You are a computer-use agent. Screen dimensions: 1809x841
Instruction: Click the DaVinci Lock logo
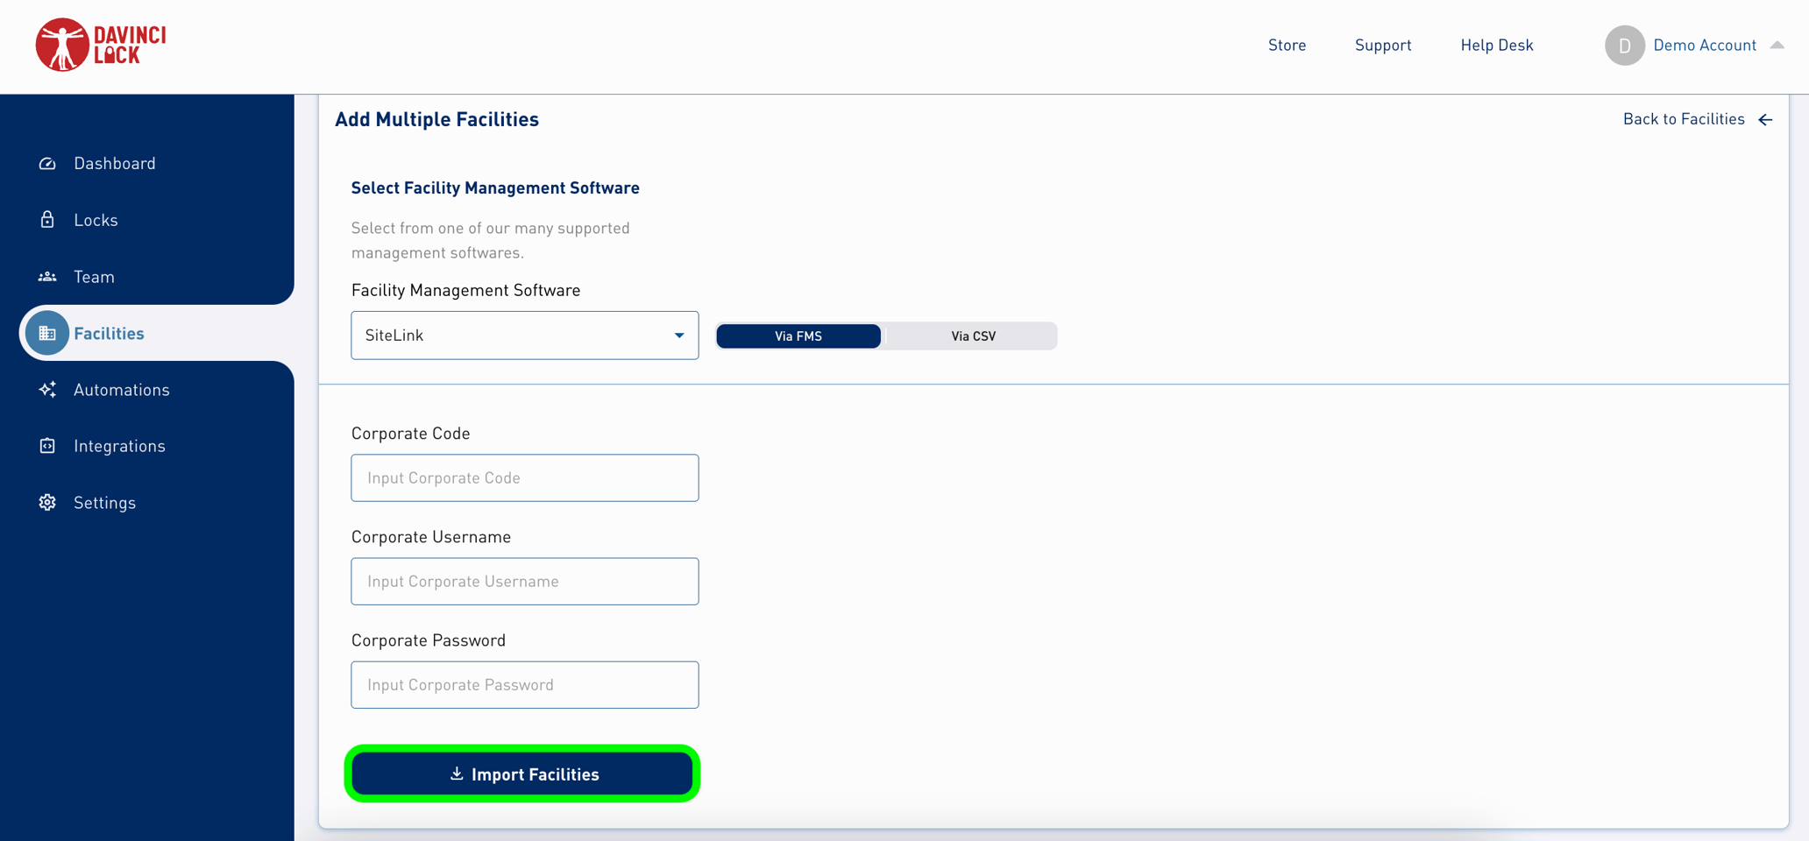click(101, 45)
